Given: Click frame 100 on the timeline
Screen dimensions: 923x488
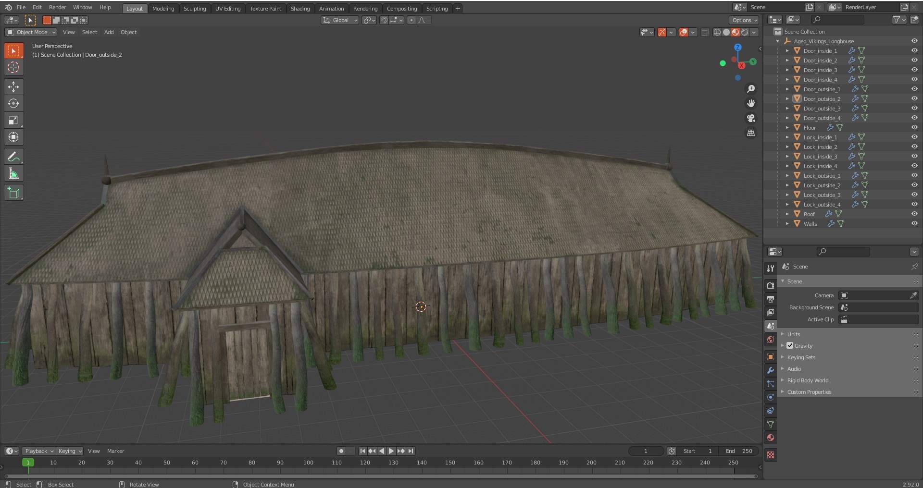Looking at the screenshot, I should [x=308, y=463].
